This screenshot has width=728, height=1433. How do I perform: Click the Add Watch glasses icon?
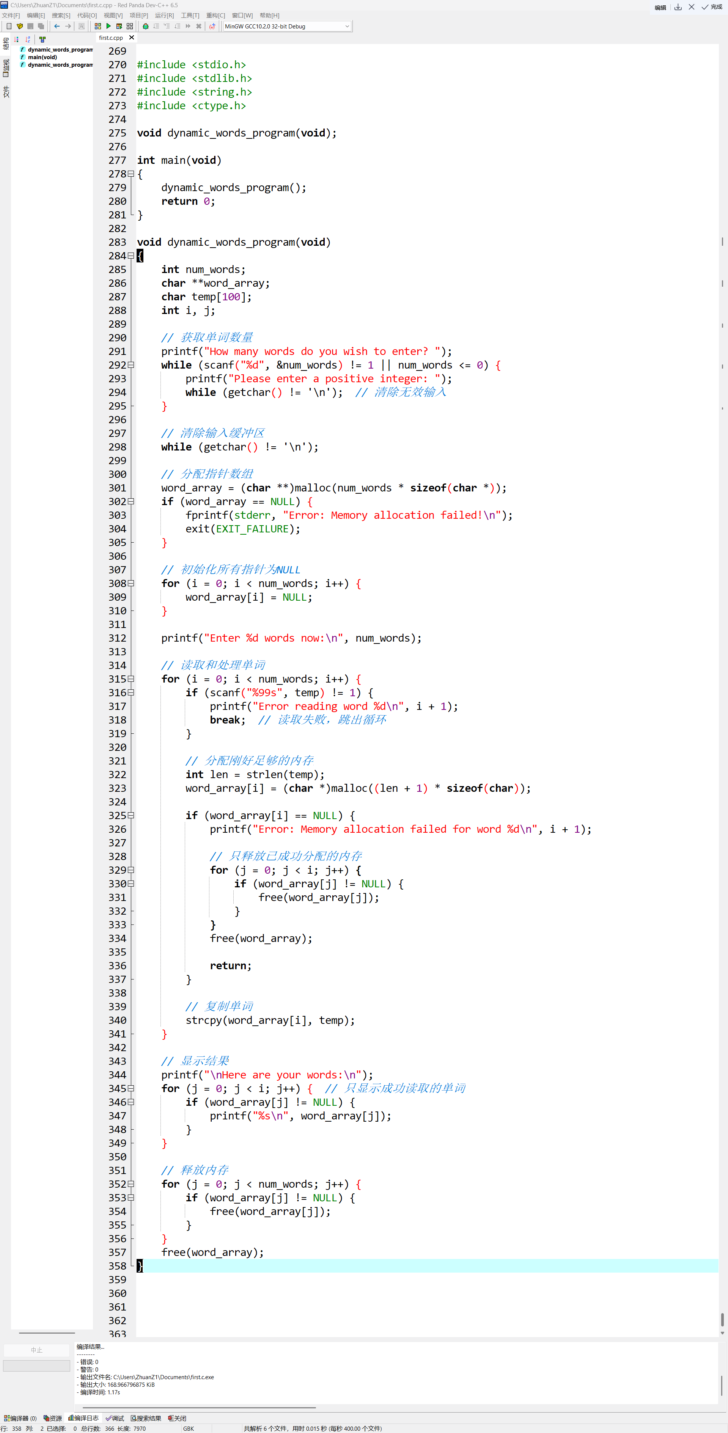tap(212, 26)
